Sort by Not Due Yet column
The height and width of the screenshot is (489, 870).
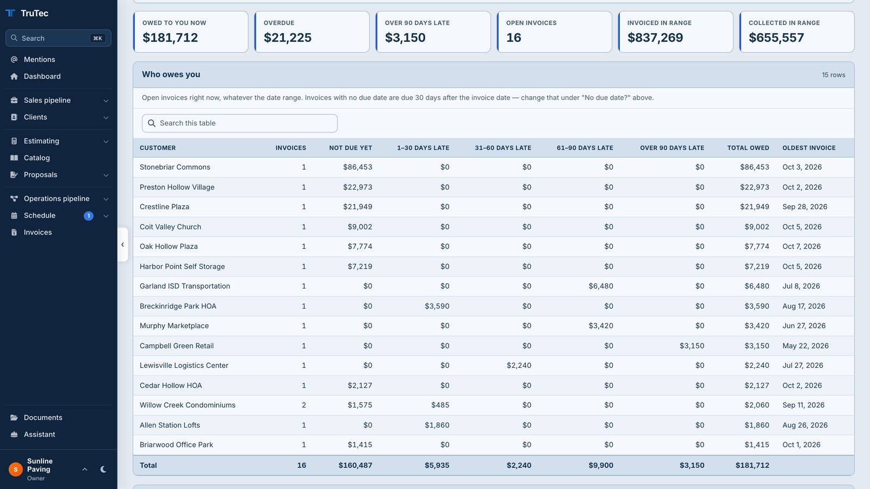click(351, 148)
